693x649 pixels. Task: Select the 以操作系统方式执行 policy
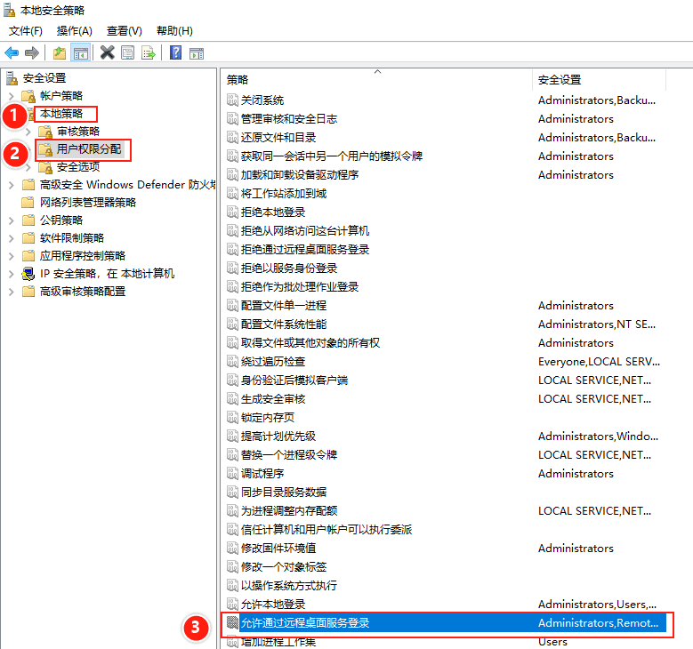pos(288,585)
